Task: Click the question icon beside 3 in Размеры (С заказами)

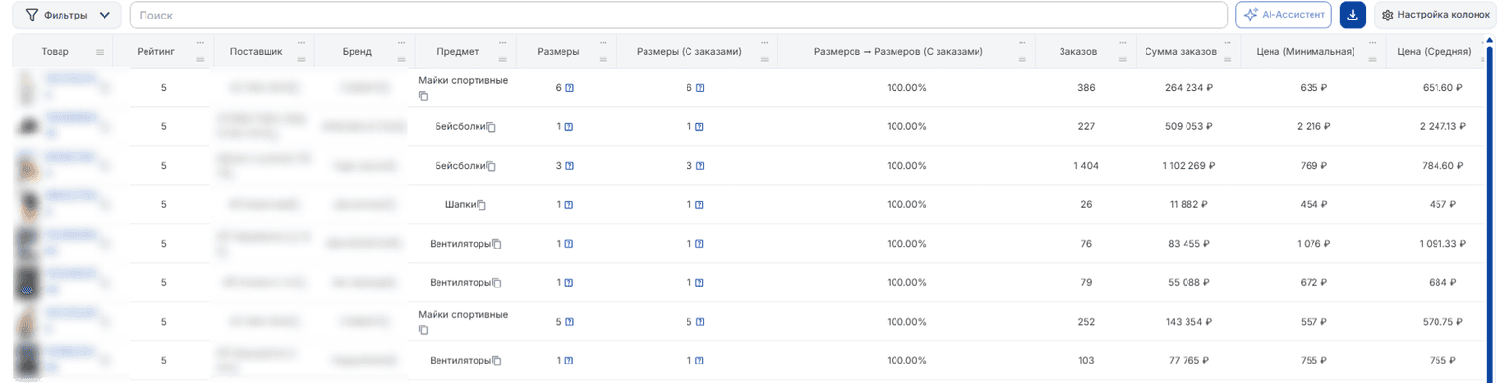Action: click(700, 166)
